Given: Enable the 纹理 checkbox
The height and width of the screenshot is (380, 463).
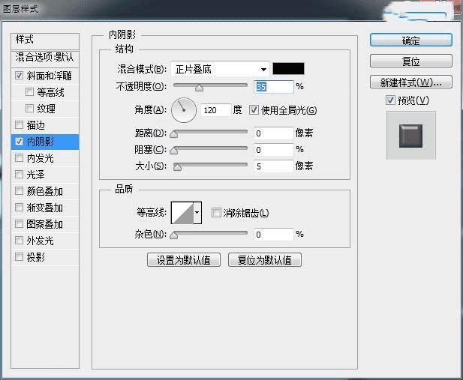Looking at the screenshot, I should tap(29, 108).
